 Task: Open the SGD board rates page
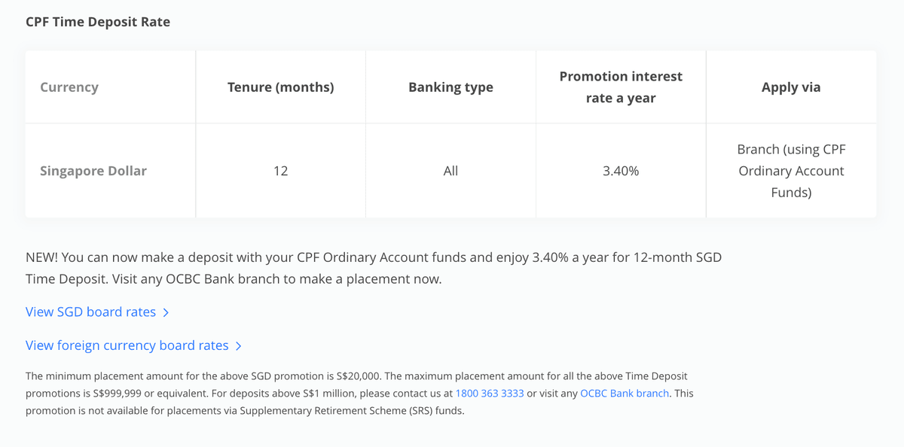[x=90, y=312]
